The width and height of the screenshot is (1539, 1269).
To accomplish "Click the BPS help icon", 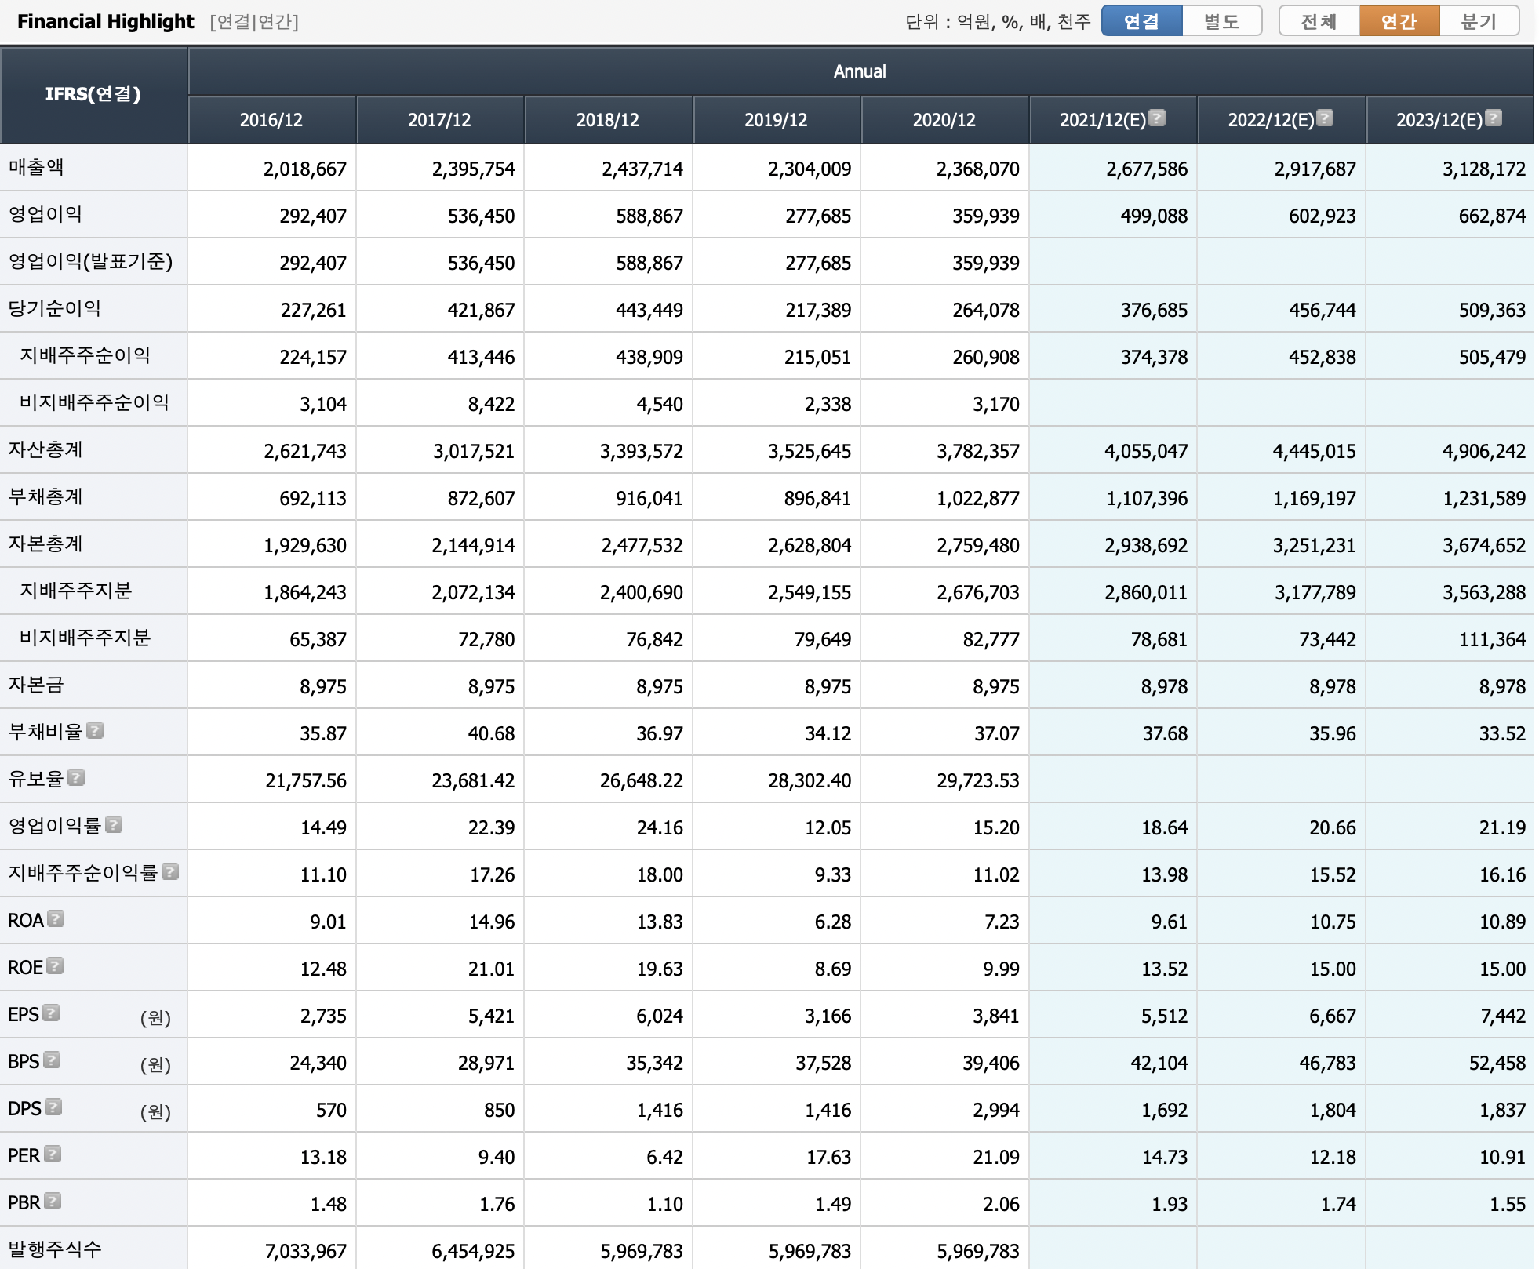I will (52, 1060).
